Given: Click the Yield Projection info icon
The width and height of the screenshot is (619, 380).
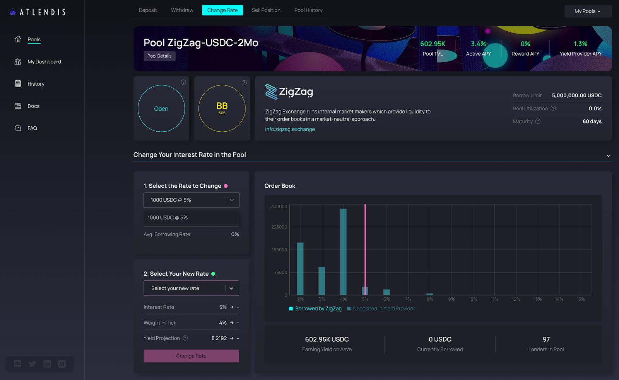Looking at the screenshot, I should pos(185,338).
